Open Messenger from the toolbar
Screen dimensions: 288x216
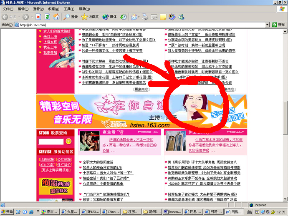pyautogui.click(x=181, y=17)
